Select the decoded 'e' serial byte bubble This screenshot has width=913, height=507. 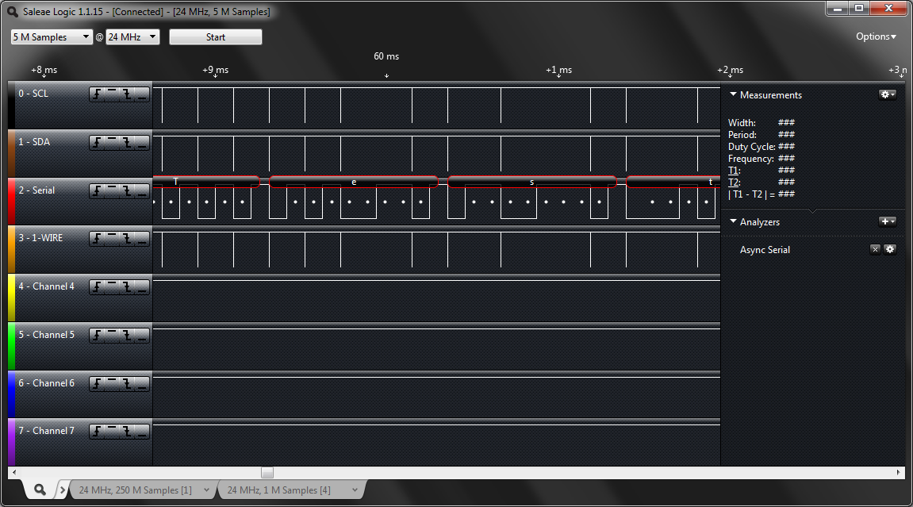354,182
